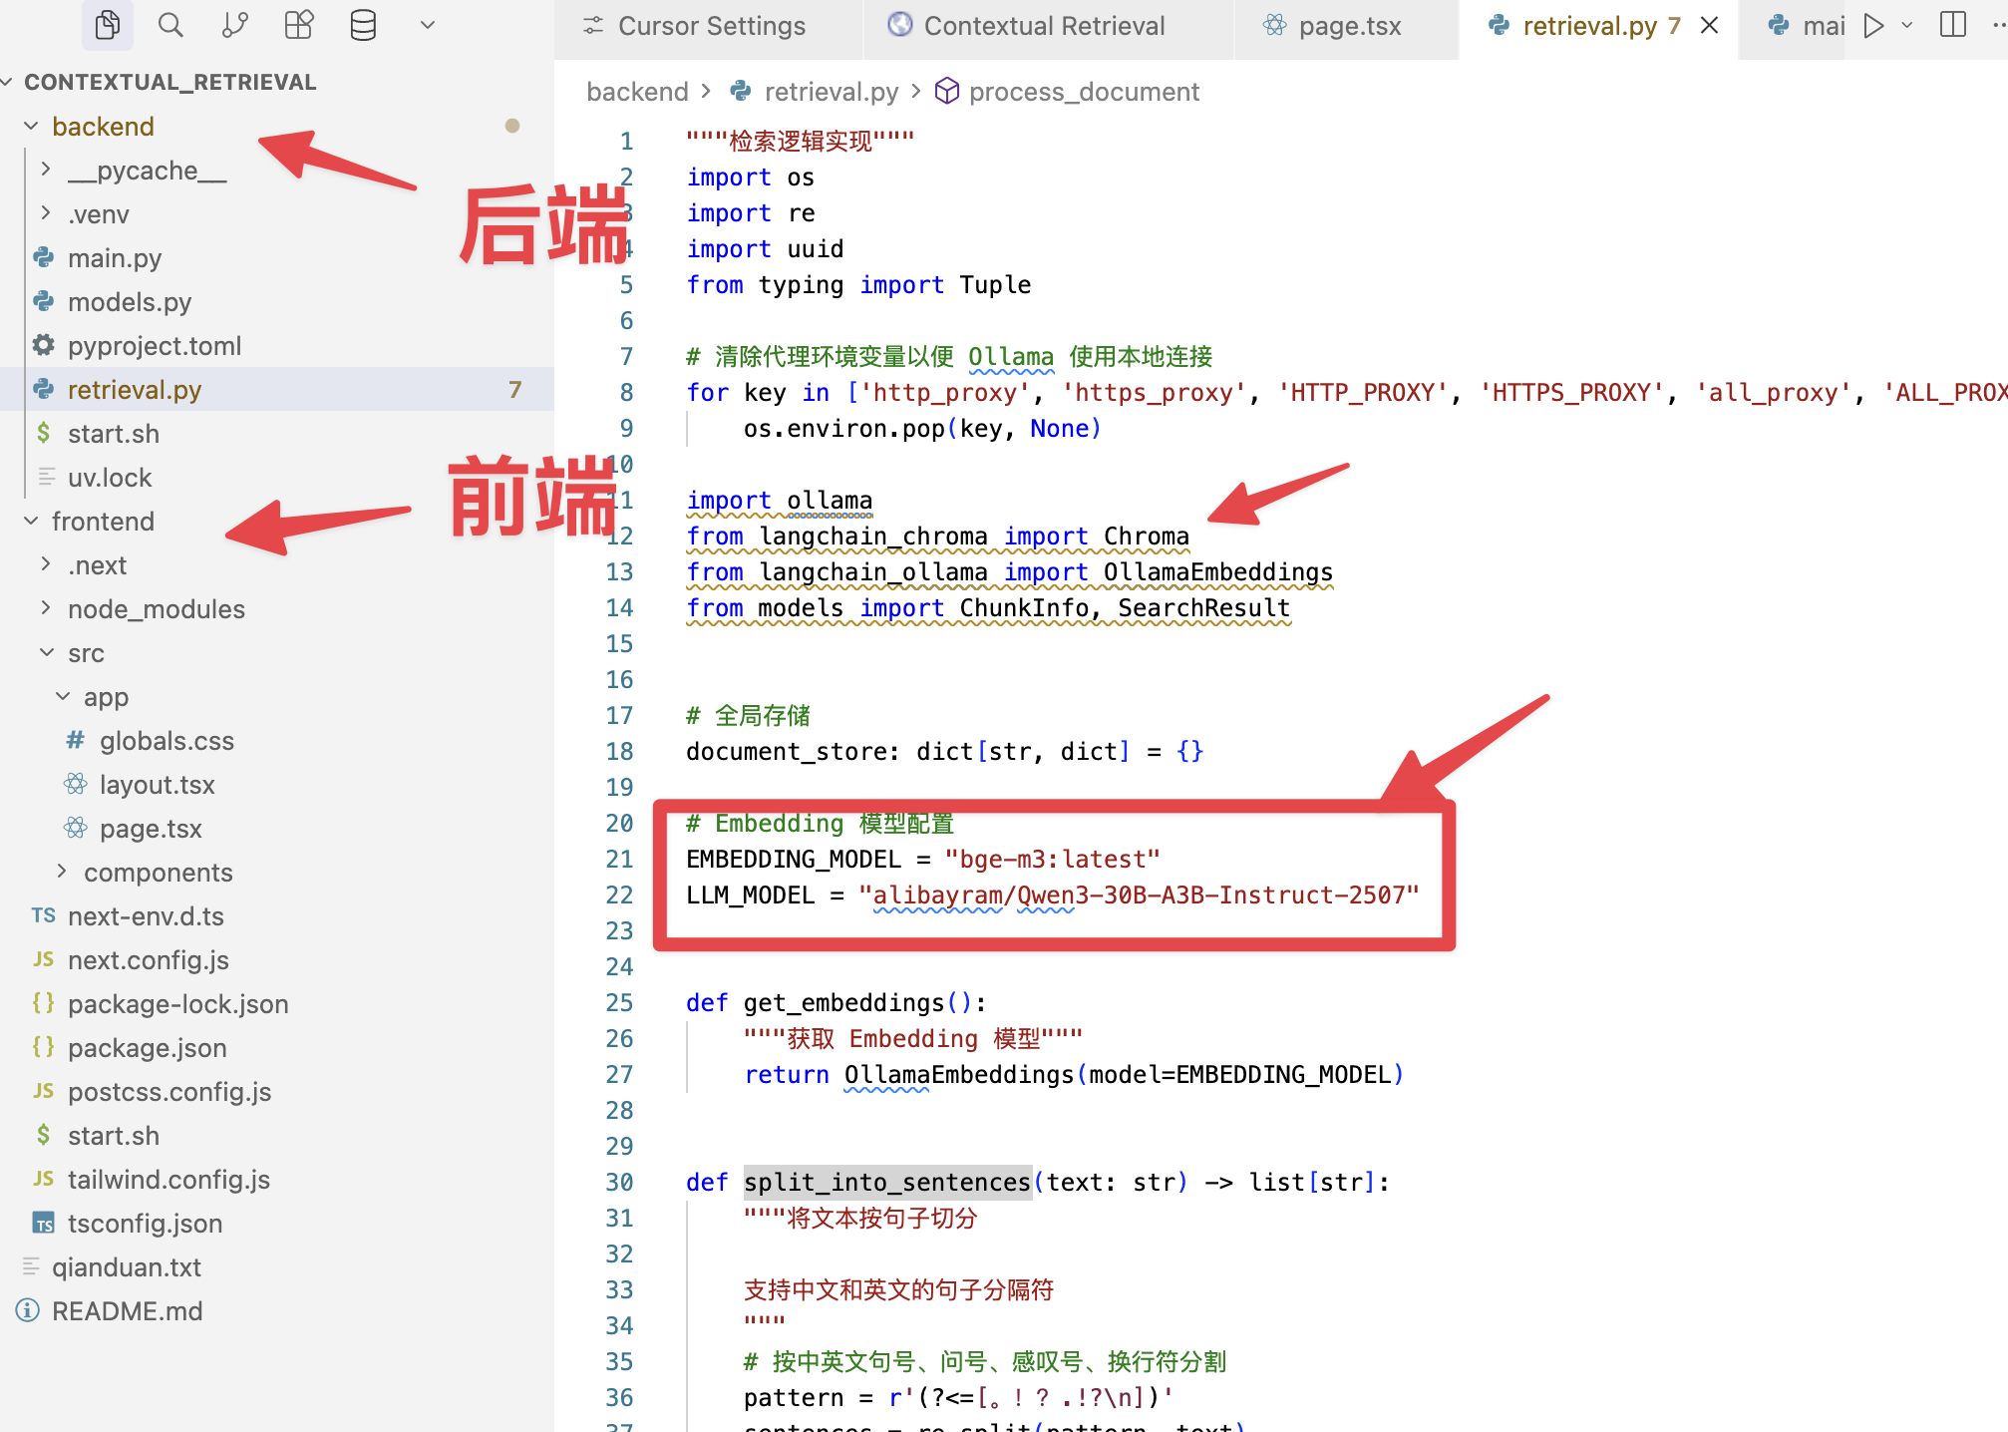The image size is (2008, 1432).
Task: Open the Database cylinder icon
Action: point(363,25)
